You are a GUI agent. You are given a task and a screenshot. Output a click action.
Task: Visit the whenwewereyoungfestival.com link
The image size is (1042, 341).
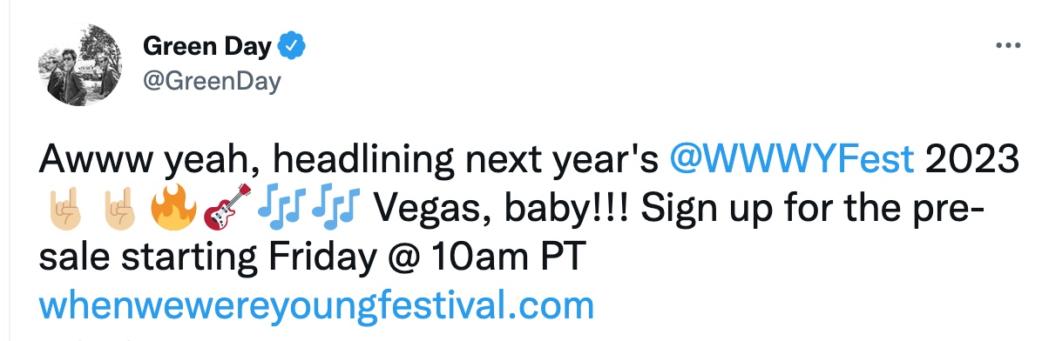(315, 306)
